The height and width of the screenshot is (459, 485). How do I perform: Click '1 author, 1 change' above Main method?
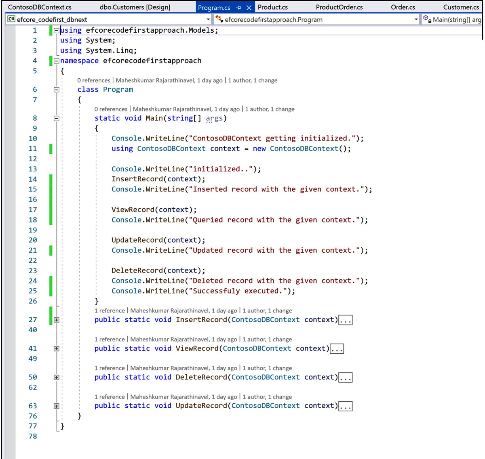tap(270, 109)
